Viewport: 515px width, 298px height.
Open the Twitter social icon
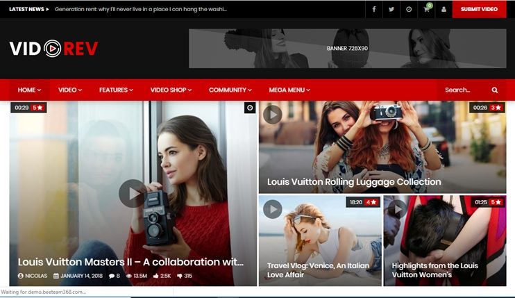391,9
